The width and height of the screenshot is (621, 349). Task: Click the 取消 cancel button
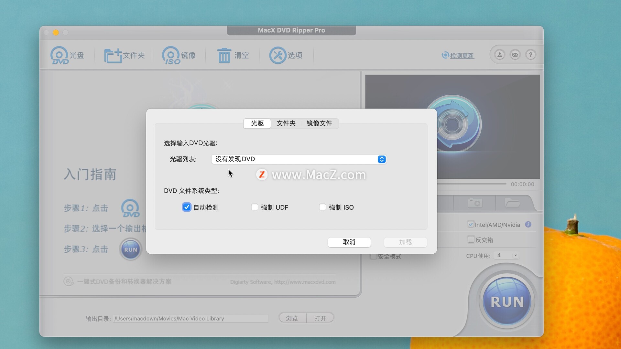pyautogui.click(x=349, y=242)
